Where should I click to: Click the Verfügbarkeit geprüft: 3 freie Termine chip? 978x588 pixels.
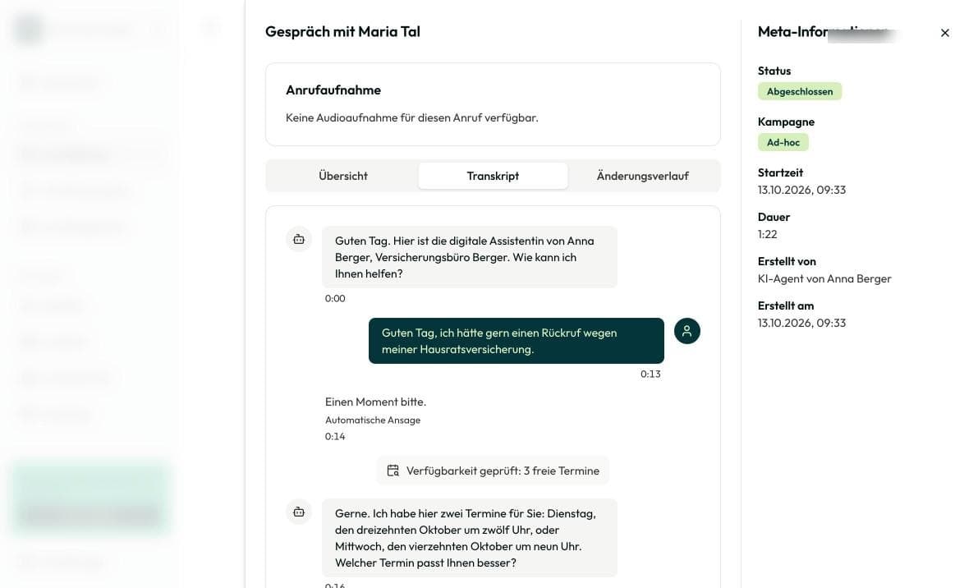pos(493,471)
